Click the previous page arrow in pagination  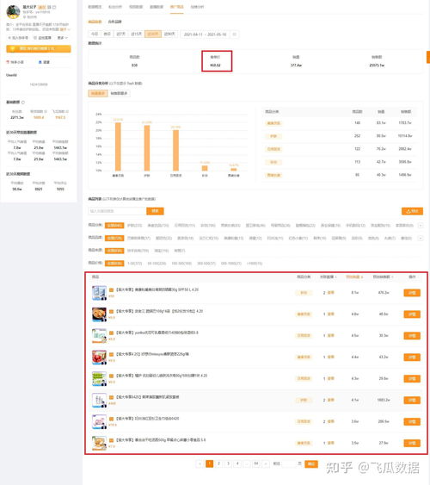[200, 463]
